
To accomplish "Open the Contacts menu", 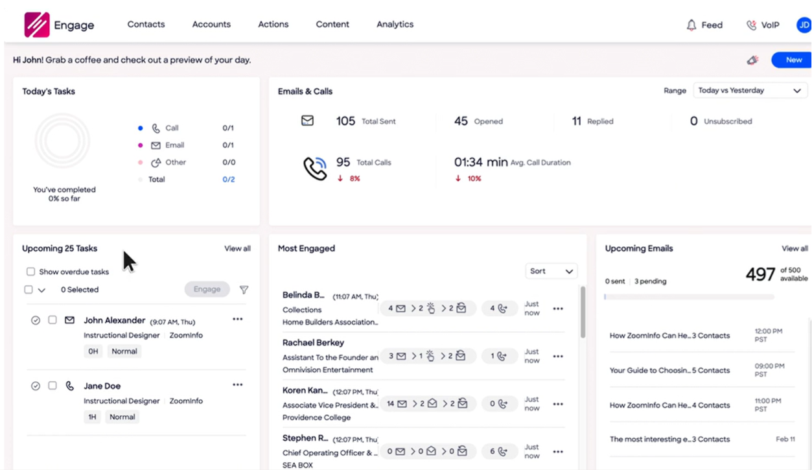I will pos(146,25).
